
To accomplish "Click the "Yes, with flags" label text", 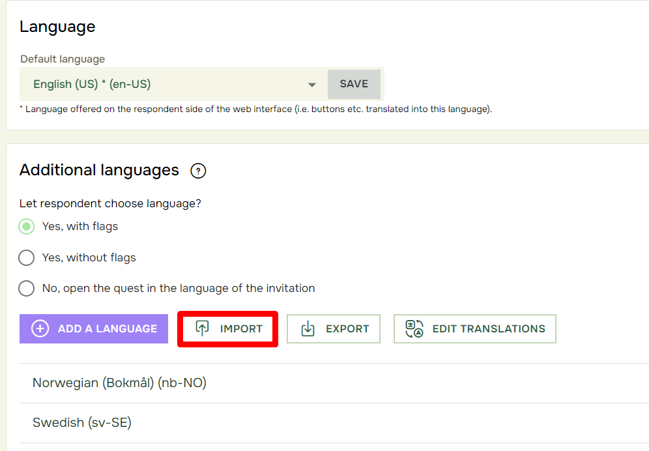I will (80, 227).
